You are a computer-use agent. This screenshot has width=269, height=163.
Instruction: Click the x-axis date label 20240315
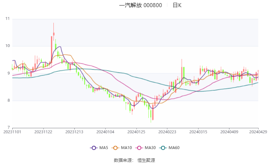pos(198,132)
